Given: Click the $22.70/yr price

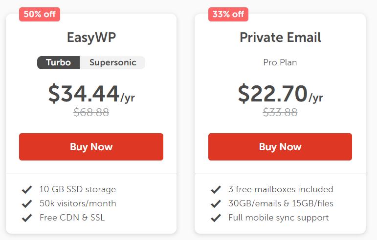Looking at the screenshot, I should [x=280, y=94].
